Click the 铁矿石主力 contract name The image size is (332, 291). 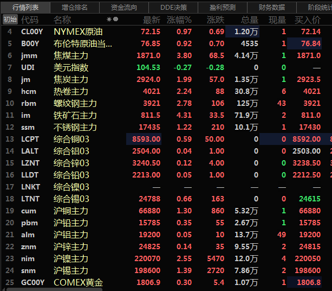[x=75, y=115]
